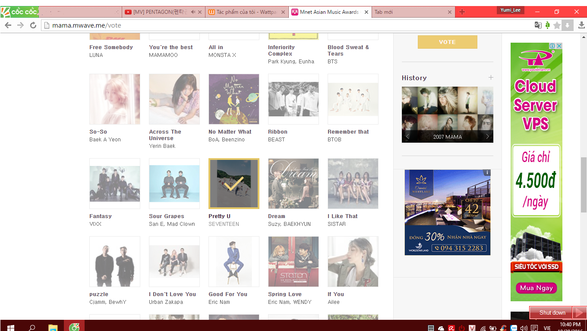
Task: Select Remember that BTOB thumbnail
Action: [x=353, y=99]
